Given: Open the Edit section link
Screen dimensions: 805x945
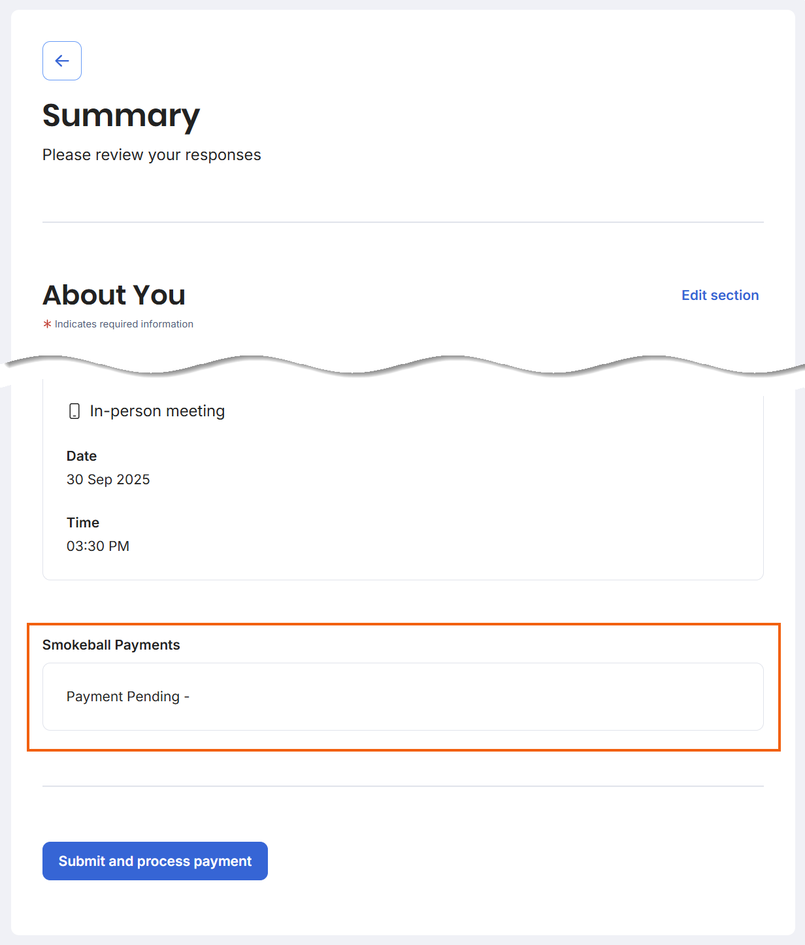Looking at the screenshot, I should (719, 295).
